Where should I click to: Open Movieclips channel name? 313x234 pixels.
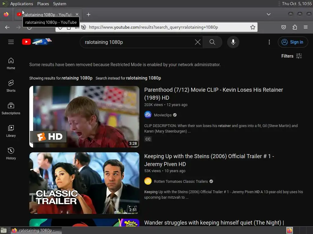click(163, 115)
